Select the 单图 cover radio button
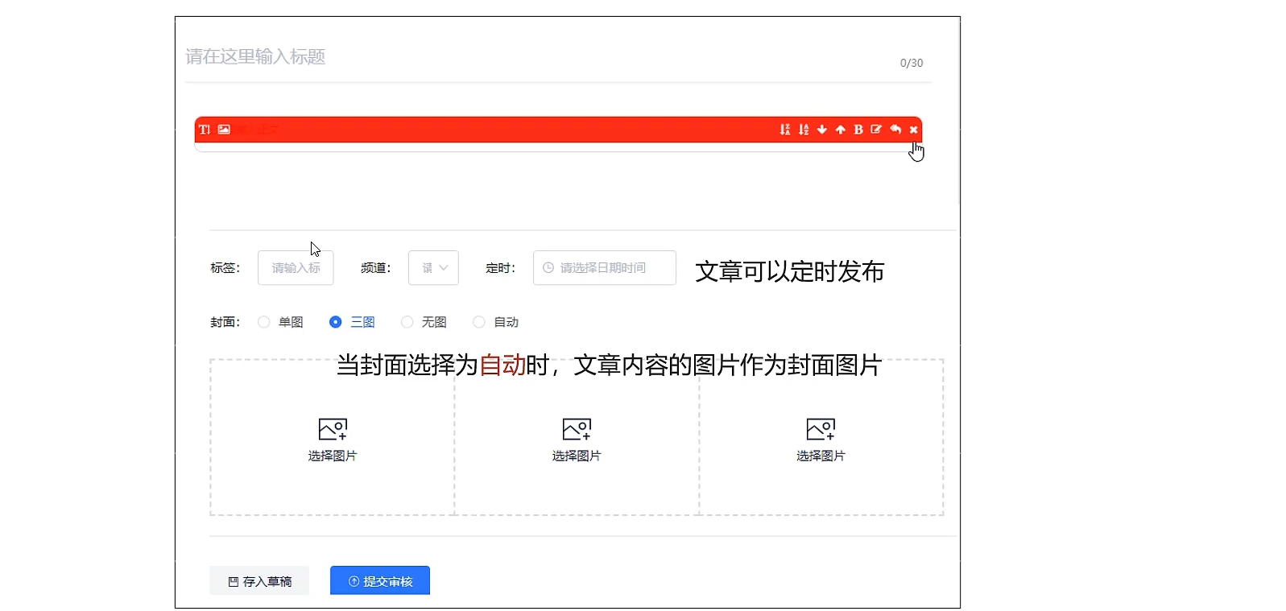The width and height of the screenshot is (1286, 611). [x=263, y=322]
